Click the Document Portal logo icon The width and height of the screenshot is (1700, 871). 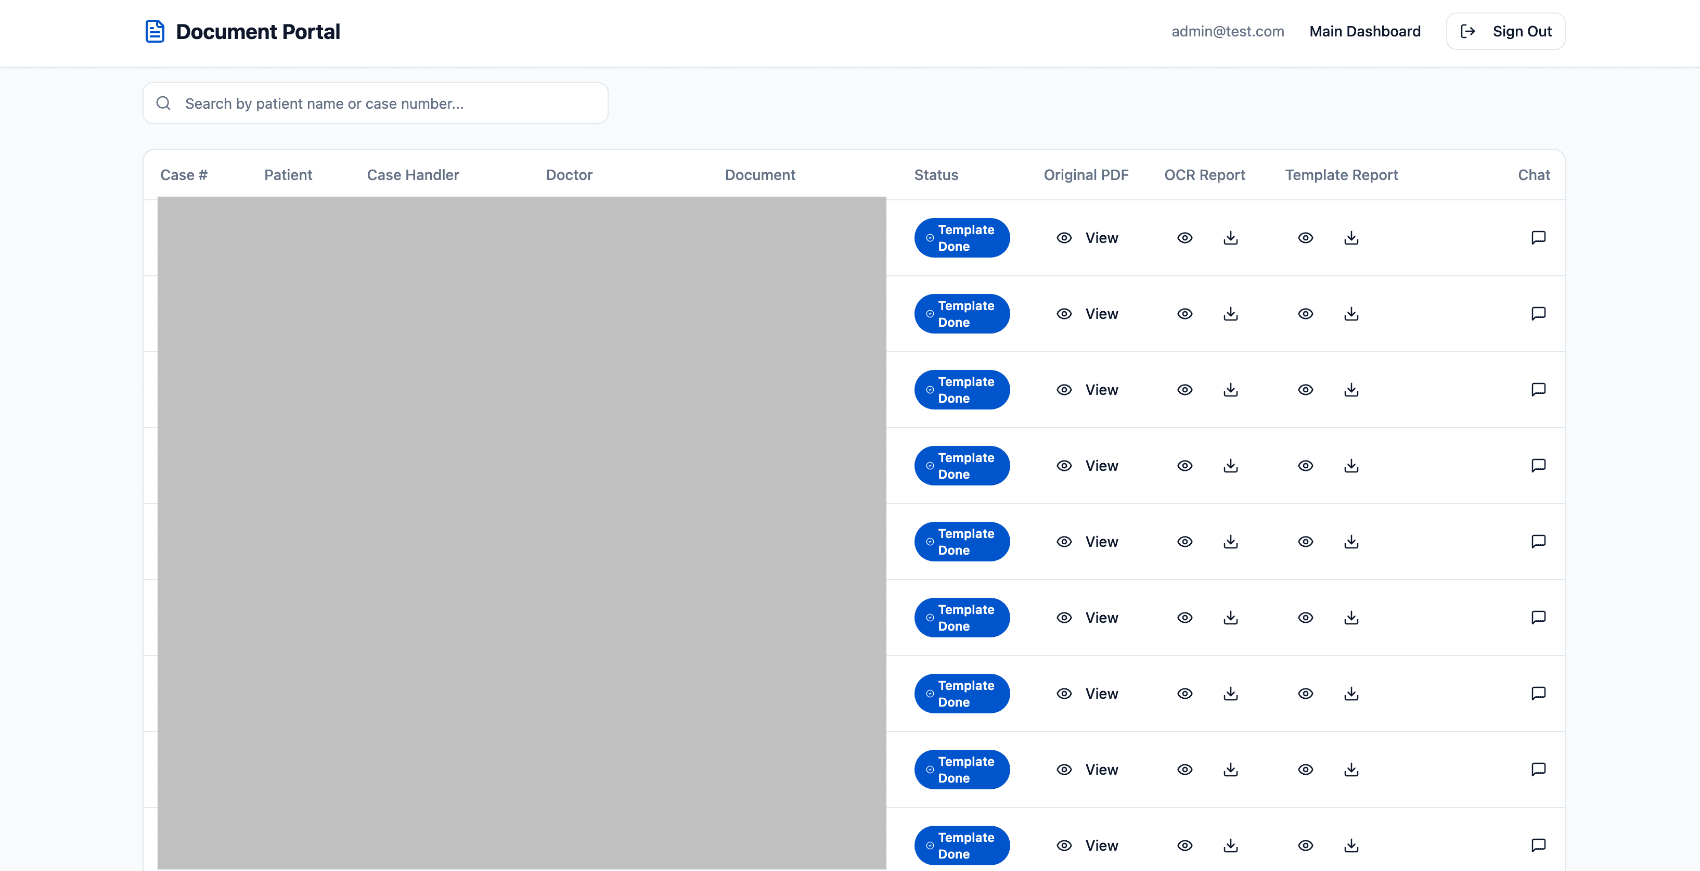point(154,31)
